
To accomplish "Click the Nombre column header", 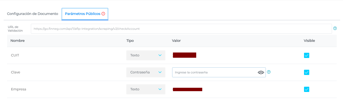I will click(x=17, y=41).
